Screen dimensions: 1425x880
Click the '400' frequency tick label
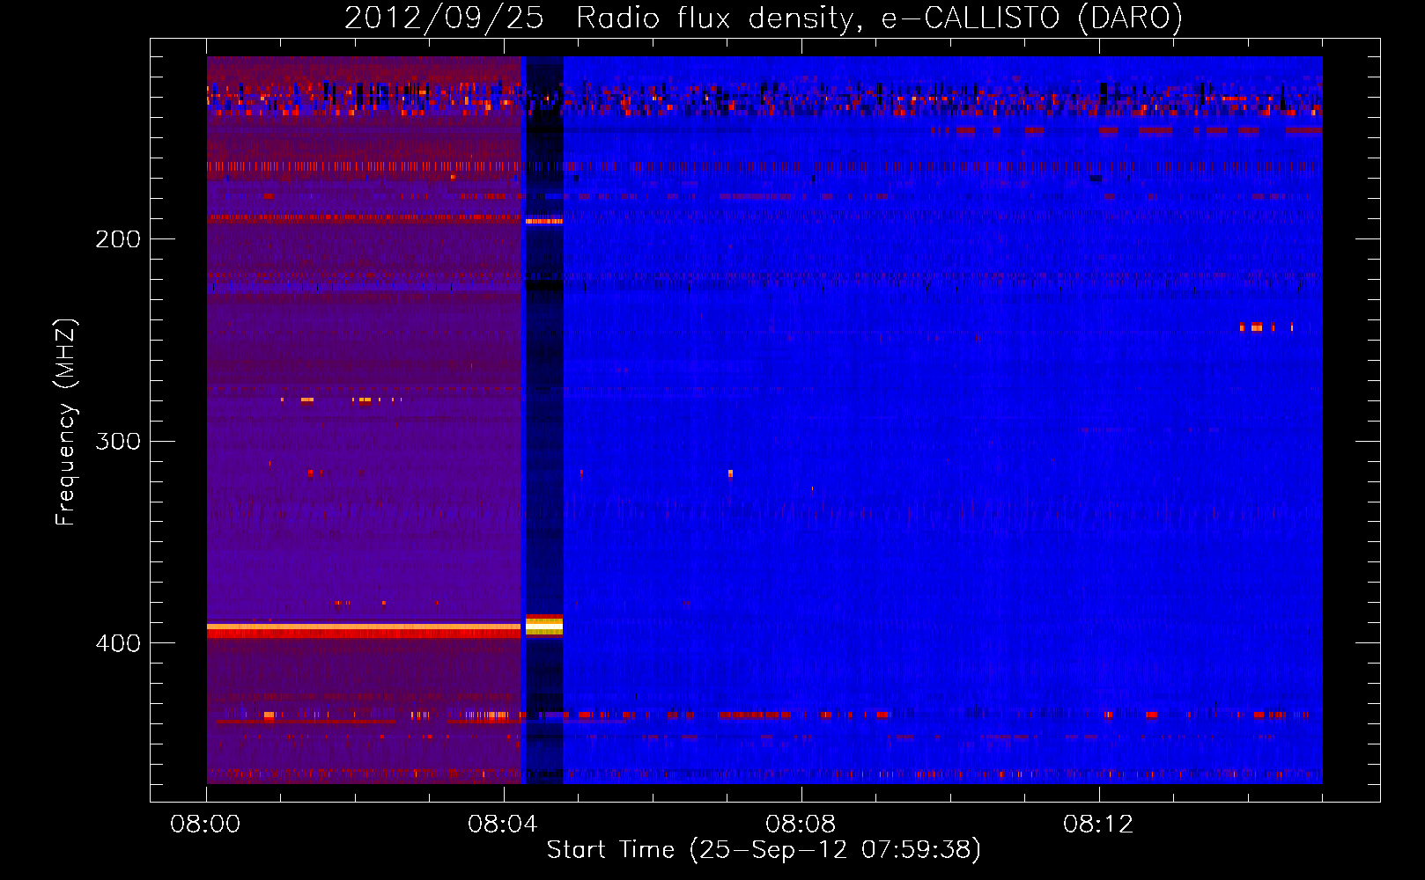click(x=118, y=643)
